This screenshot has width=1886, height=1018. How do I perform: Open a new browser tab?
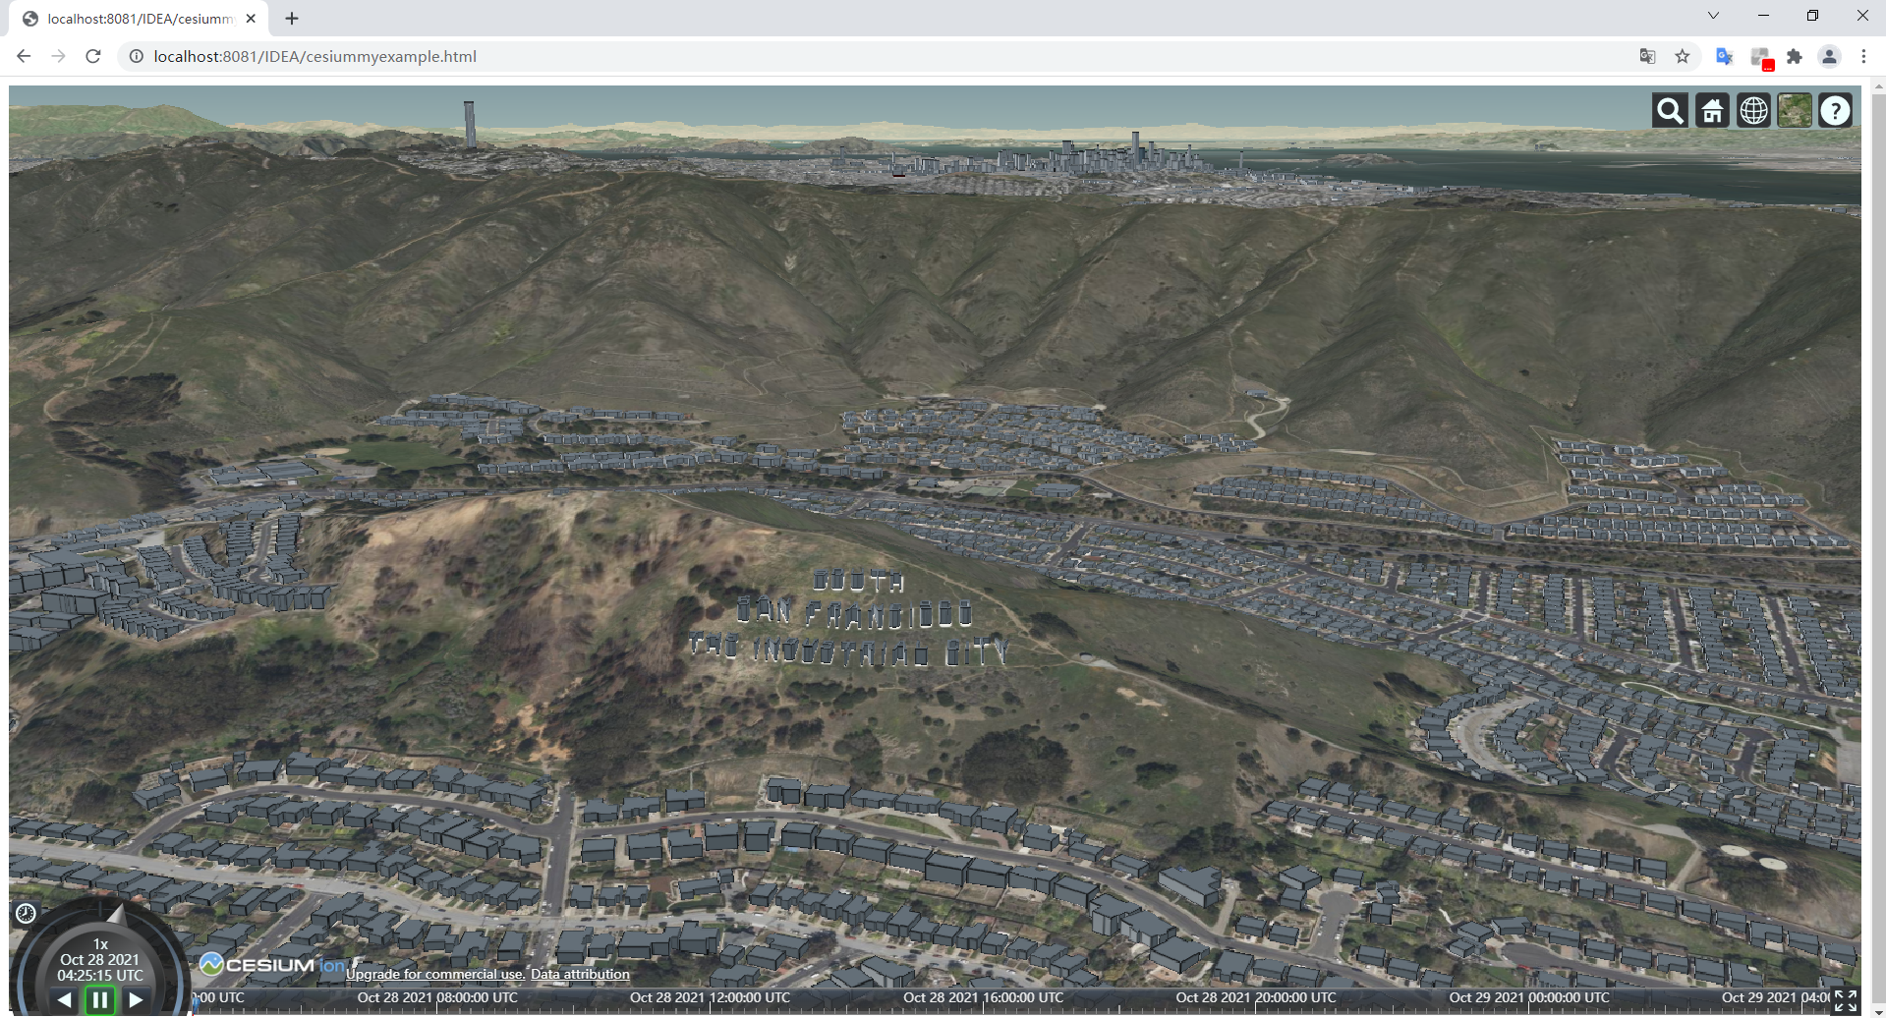click(292, 18)
